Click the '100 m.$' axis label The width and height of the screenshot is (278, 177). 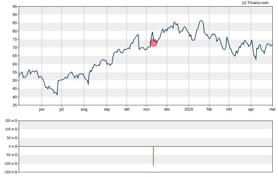click(x=11, y=129)
